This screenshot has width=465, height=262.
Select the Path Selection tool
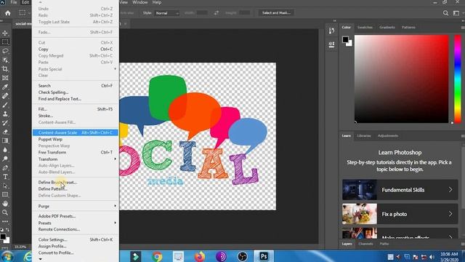(x=5, y=186)
